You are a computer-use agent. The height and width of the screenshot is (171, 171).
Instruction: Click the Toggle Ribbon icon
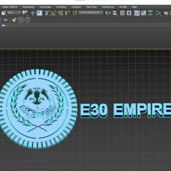click(x=137, y=13)
